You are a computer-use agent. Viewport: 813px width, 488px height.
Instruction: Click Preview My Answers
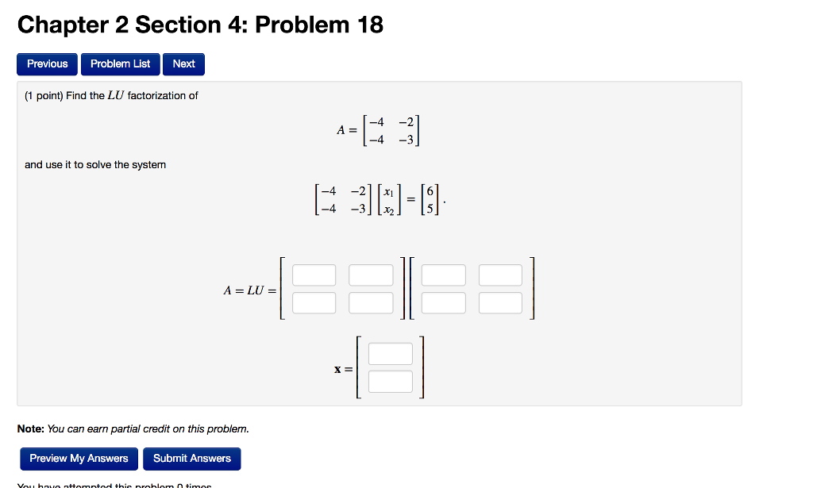tap(78, 459)
